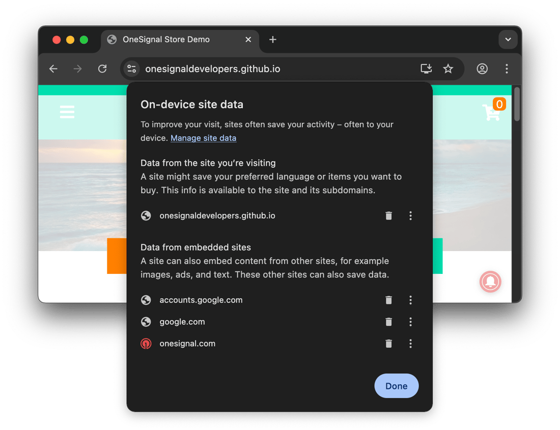Screen dimensions: 560x430
Task: Open more options for onesignaldevelopers.github.io
Action: 410,216
